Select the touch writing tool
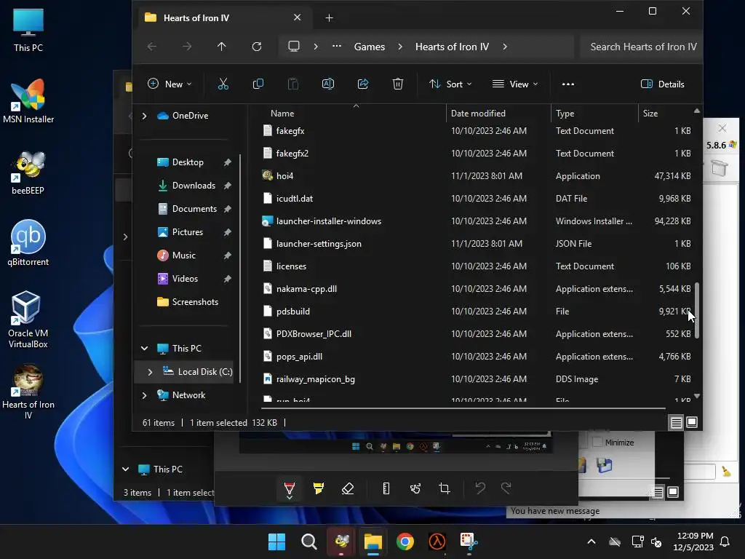Viewport: 745px width, 559px height. [415, 488]
